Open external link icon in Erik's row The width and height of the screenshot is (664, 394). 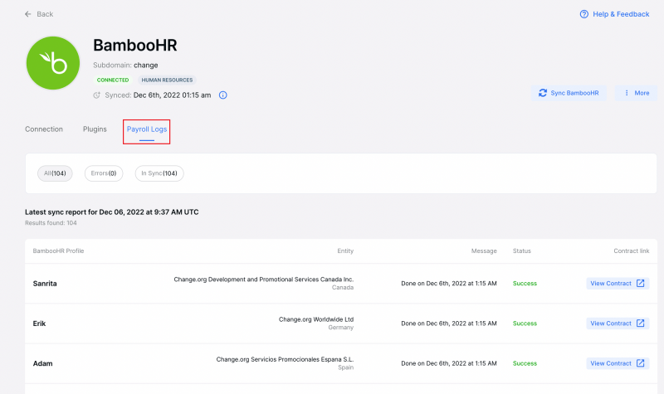click(x=640, y=323)
